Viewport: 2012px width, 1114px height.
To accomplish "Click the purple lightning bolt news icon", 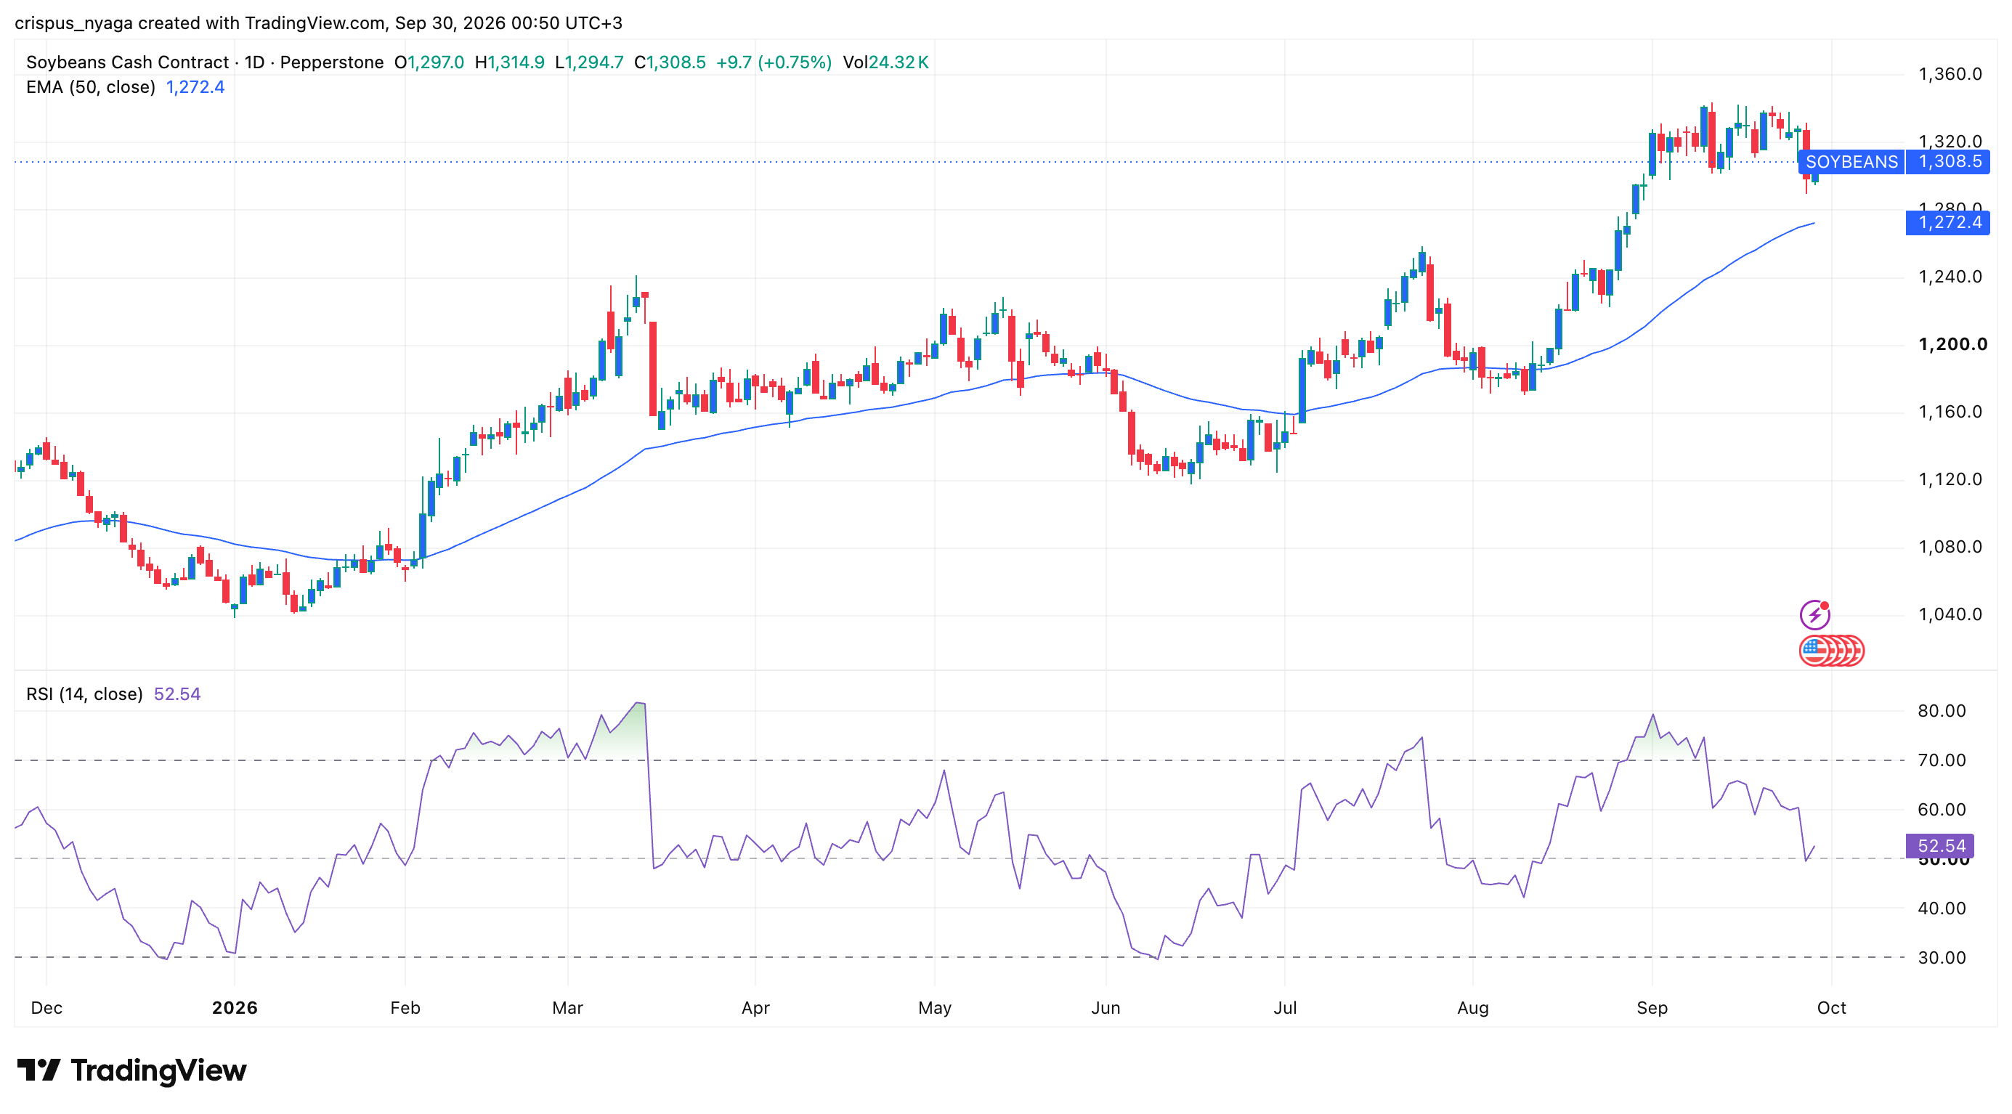I will pyautogui.click(x=1814, y=615).
